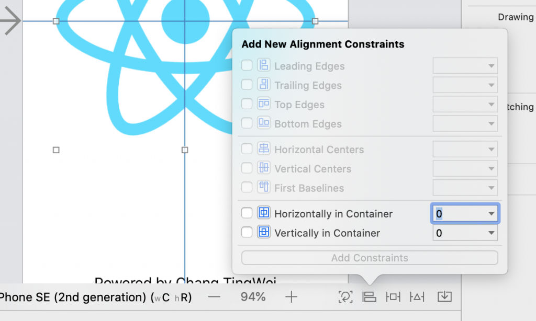This screenshot has height=321, width=536.
Task: Toggle the Bottom Edges checkbox
Action: click(x=247, y=123)
